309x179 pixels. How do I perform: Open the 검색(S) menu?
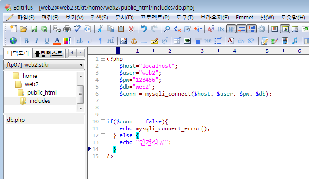click(99, 18)
